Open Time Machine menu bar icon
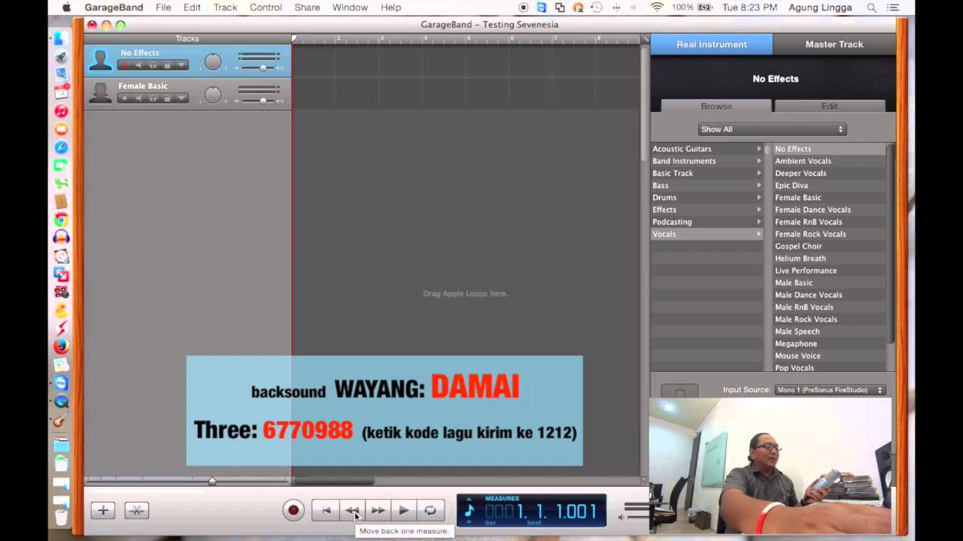 click(x=596, y=8)
